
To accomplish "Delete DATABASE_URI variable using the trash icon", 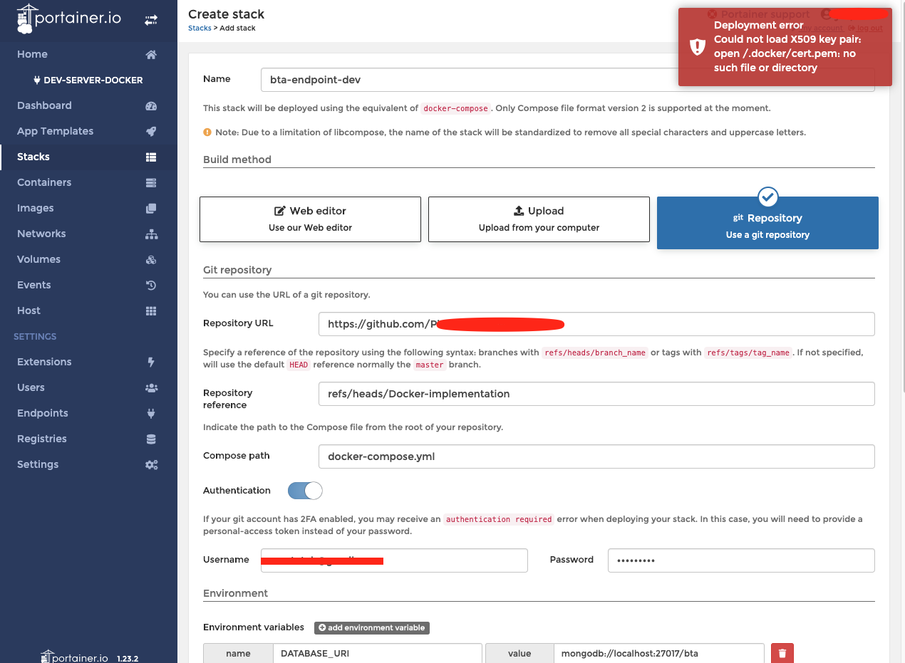I will 782,652.
